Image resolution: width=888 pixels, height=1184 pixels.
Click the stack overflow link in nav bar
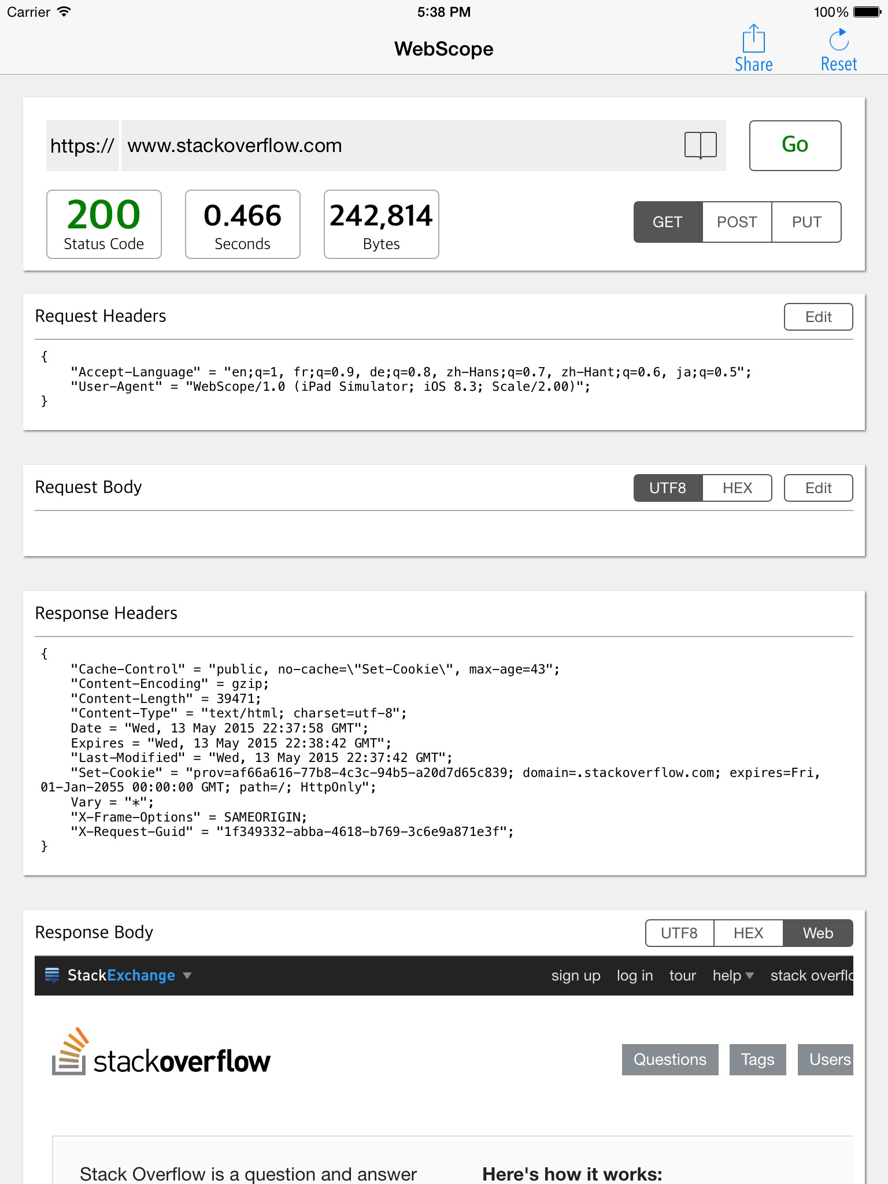pos(812,975)
